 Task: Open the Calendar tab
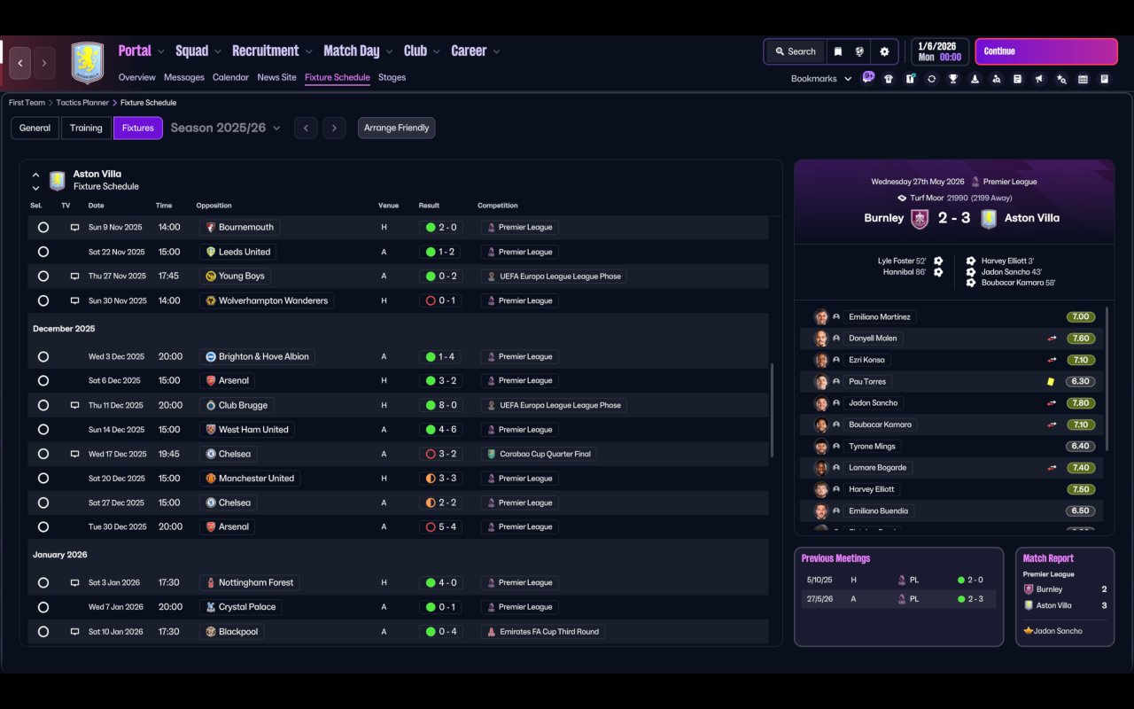point(230,77)
